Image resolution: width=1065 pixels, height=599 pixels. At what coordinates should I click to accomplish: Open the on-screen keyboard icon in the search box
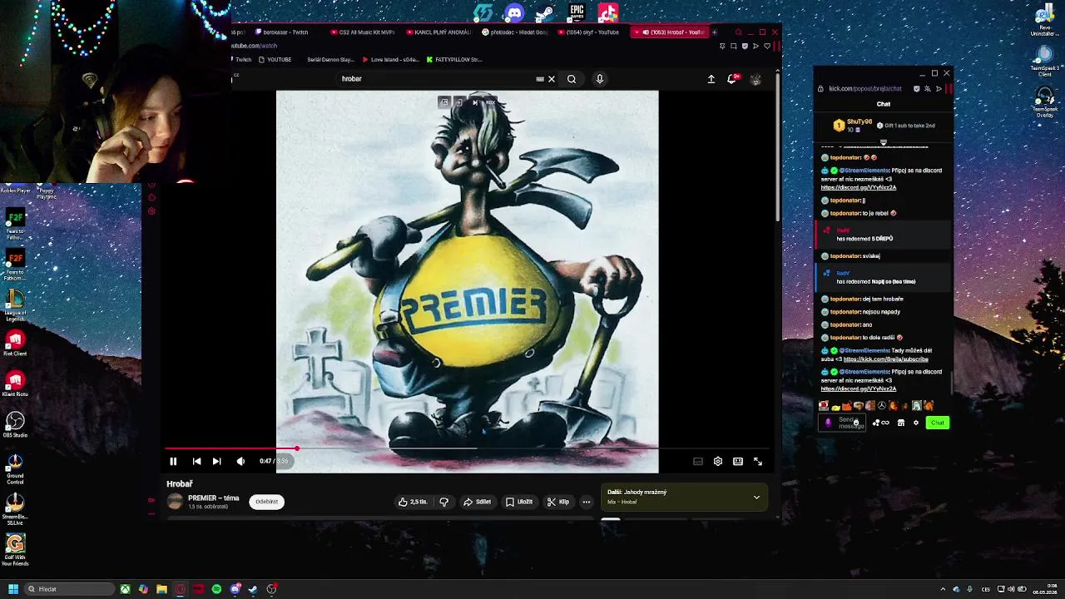point(540,79)
